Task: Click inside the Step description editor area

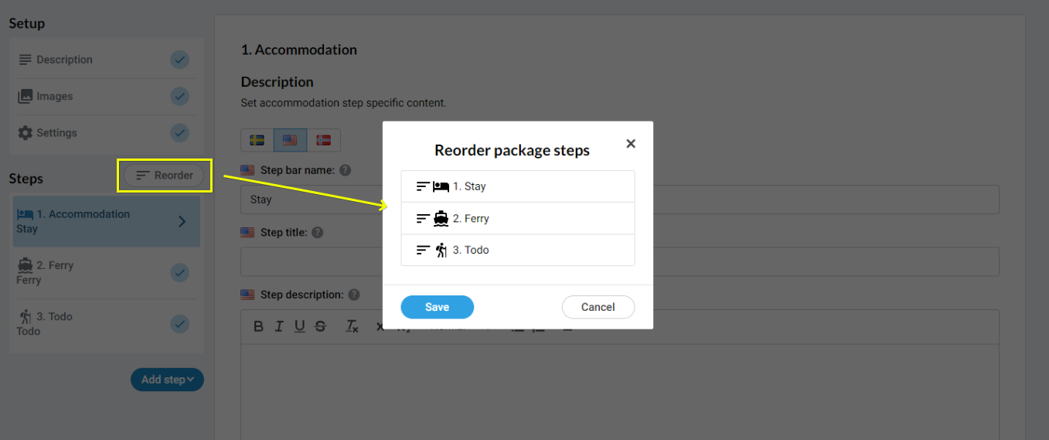Action: tap(620, 391)
